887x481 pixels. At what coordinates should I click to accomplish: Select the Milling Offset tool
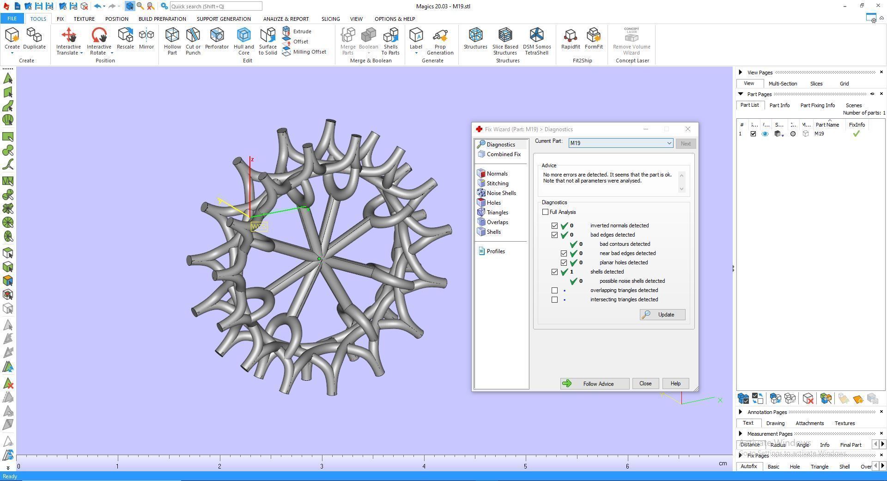click(304, 52)
